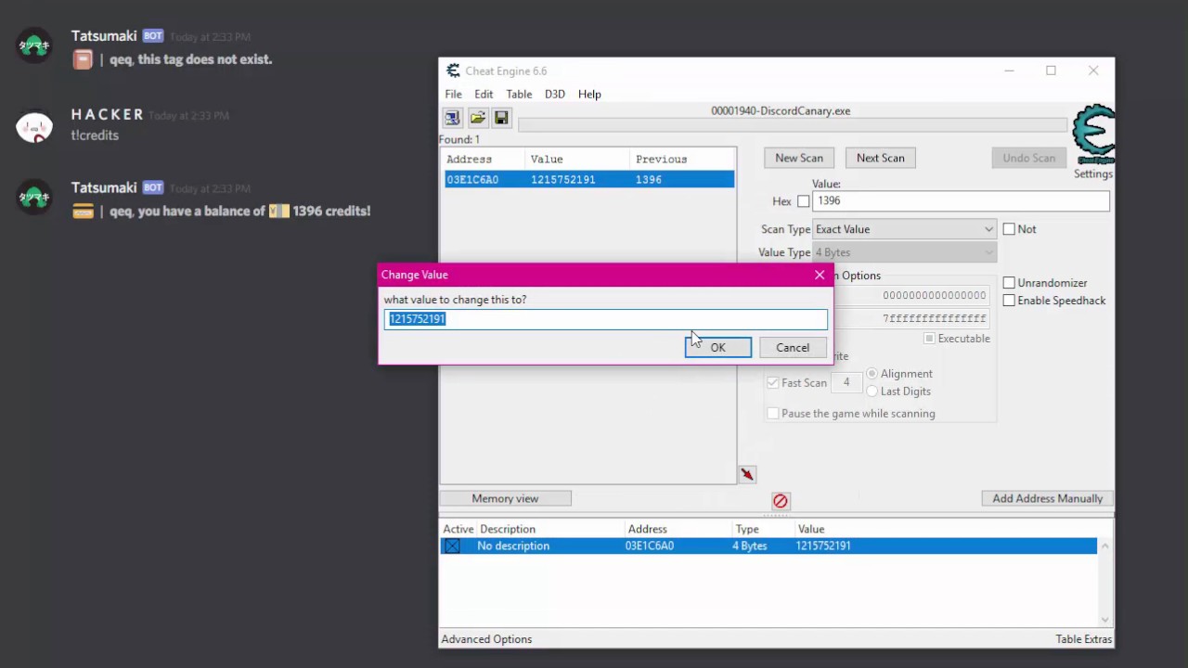Image resolution: width=1188 pixels, height=668 pixels.
Task: Open the File menu
Action: [x=453, y=94]
